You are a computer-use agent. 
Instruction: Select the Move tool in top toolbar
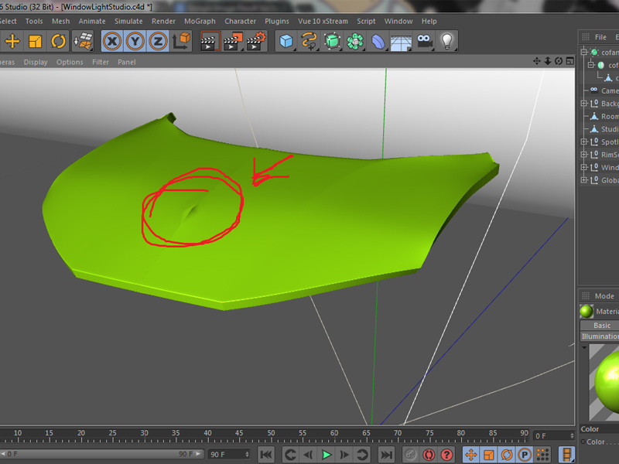point(12,41)
